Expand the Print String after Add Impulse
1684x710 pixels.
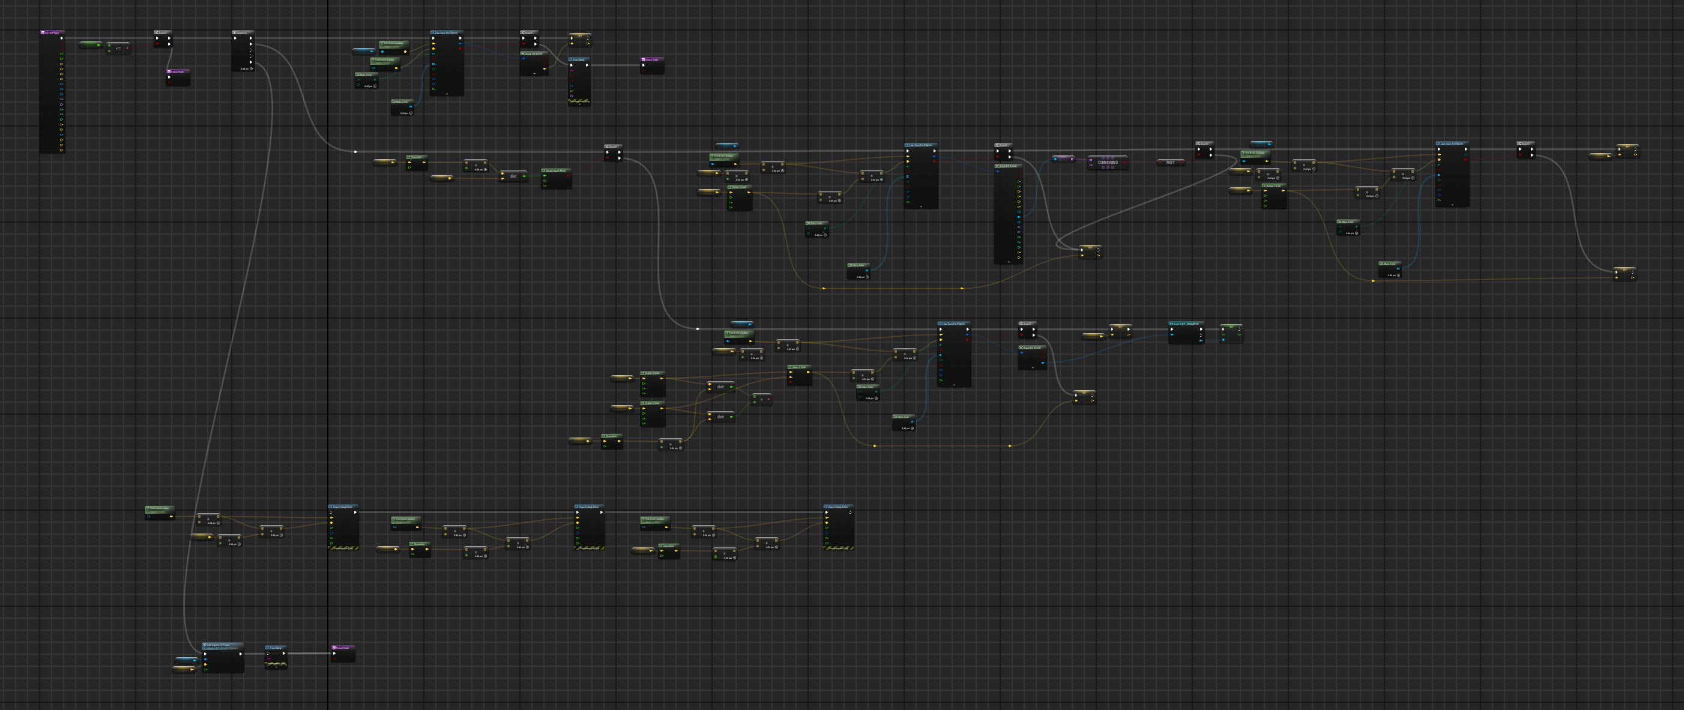click(x=276, y=667)
